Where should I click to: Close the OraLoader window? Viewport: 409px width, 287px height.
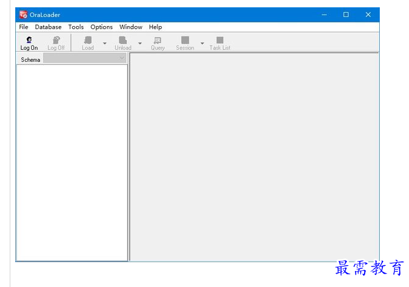click(x=368, y=15)
